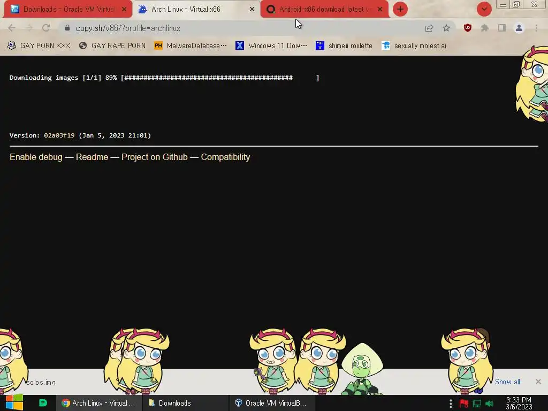
Task: Close the Android-x86 download tab
Action: 380,10
